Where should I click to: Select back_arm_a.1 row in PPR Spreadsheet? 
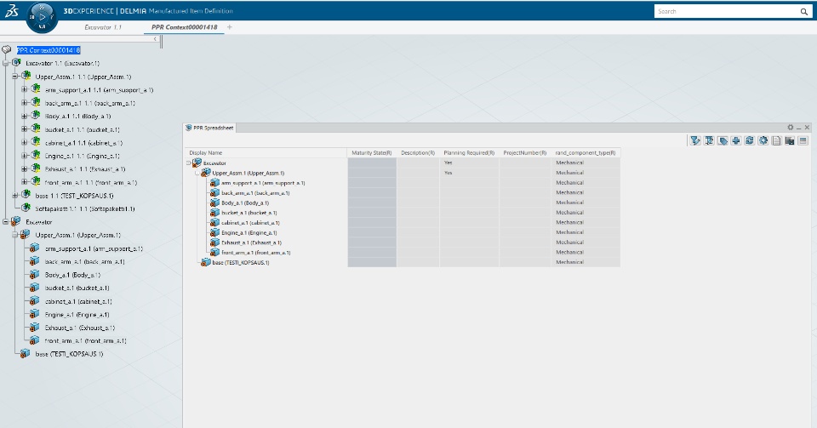point(255,192)
